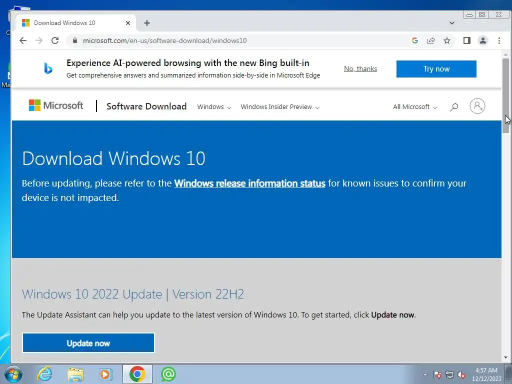The height and width of the screenshot is (384, 512).
Task: Click the Windows 10 2022 Update heading
Action: click(133, 294)
